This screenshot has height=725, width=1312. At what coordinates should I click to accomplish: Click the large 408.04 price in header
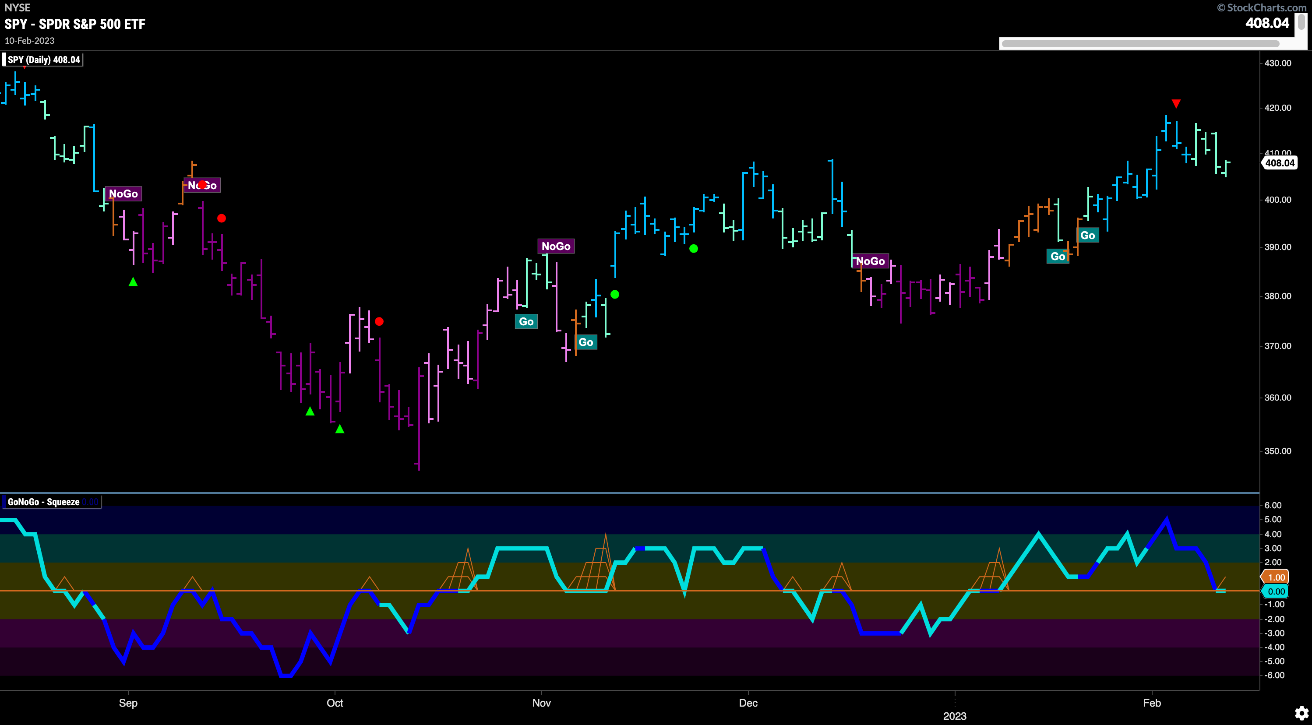tap(1267, 23)
